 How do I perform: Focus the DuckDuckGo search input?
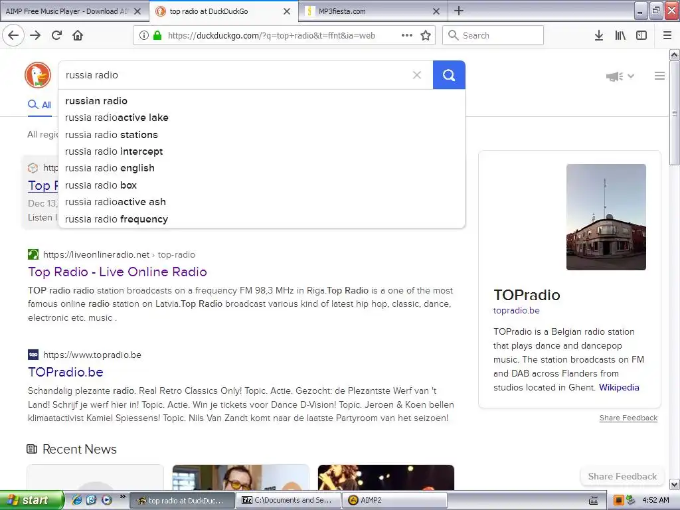pyautogui.click(x=236, y=75)
